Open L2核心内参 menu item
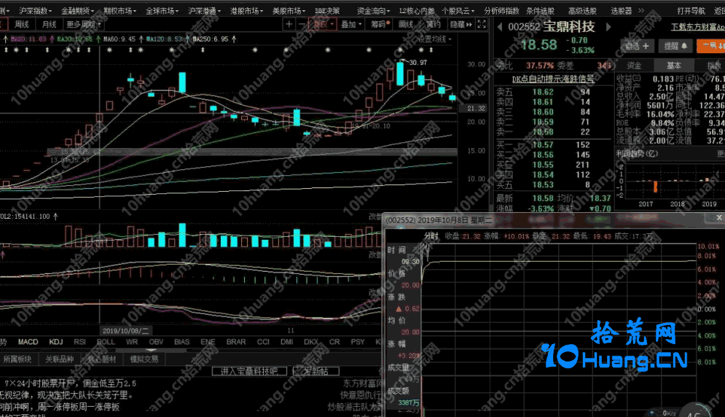725x417 pixels. [x=417, y=11]
